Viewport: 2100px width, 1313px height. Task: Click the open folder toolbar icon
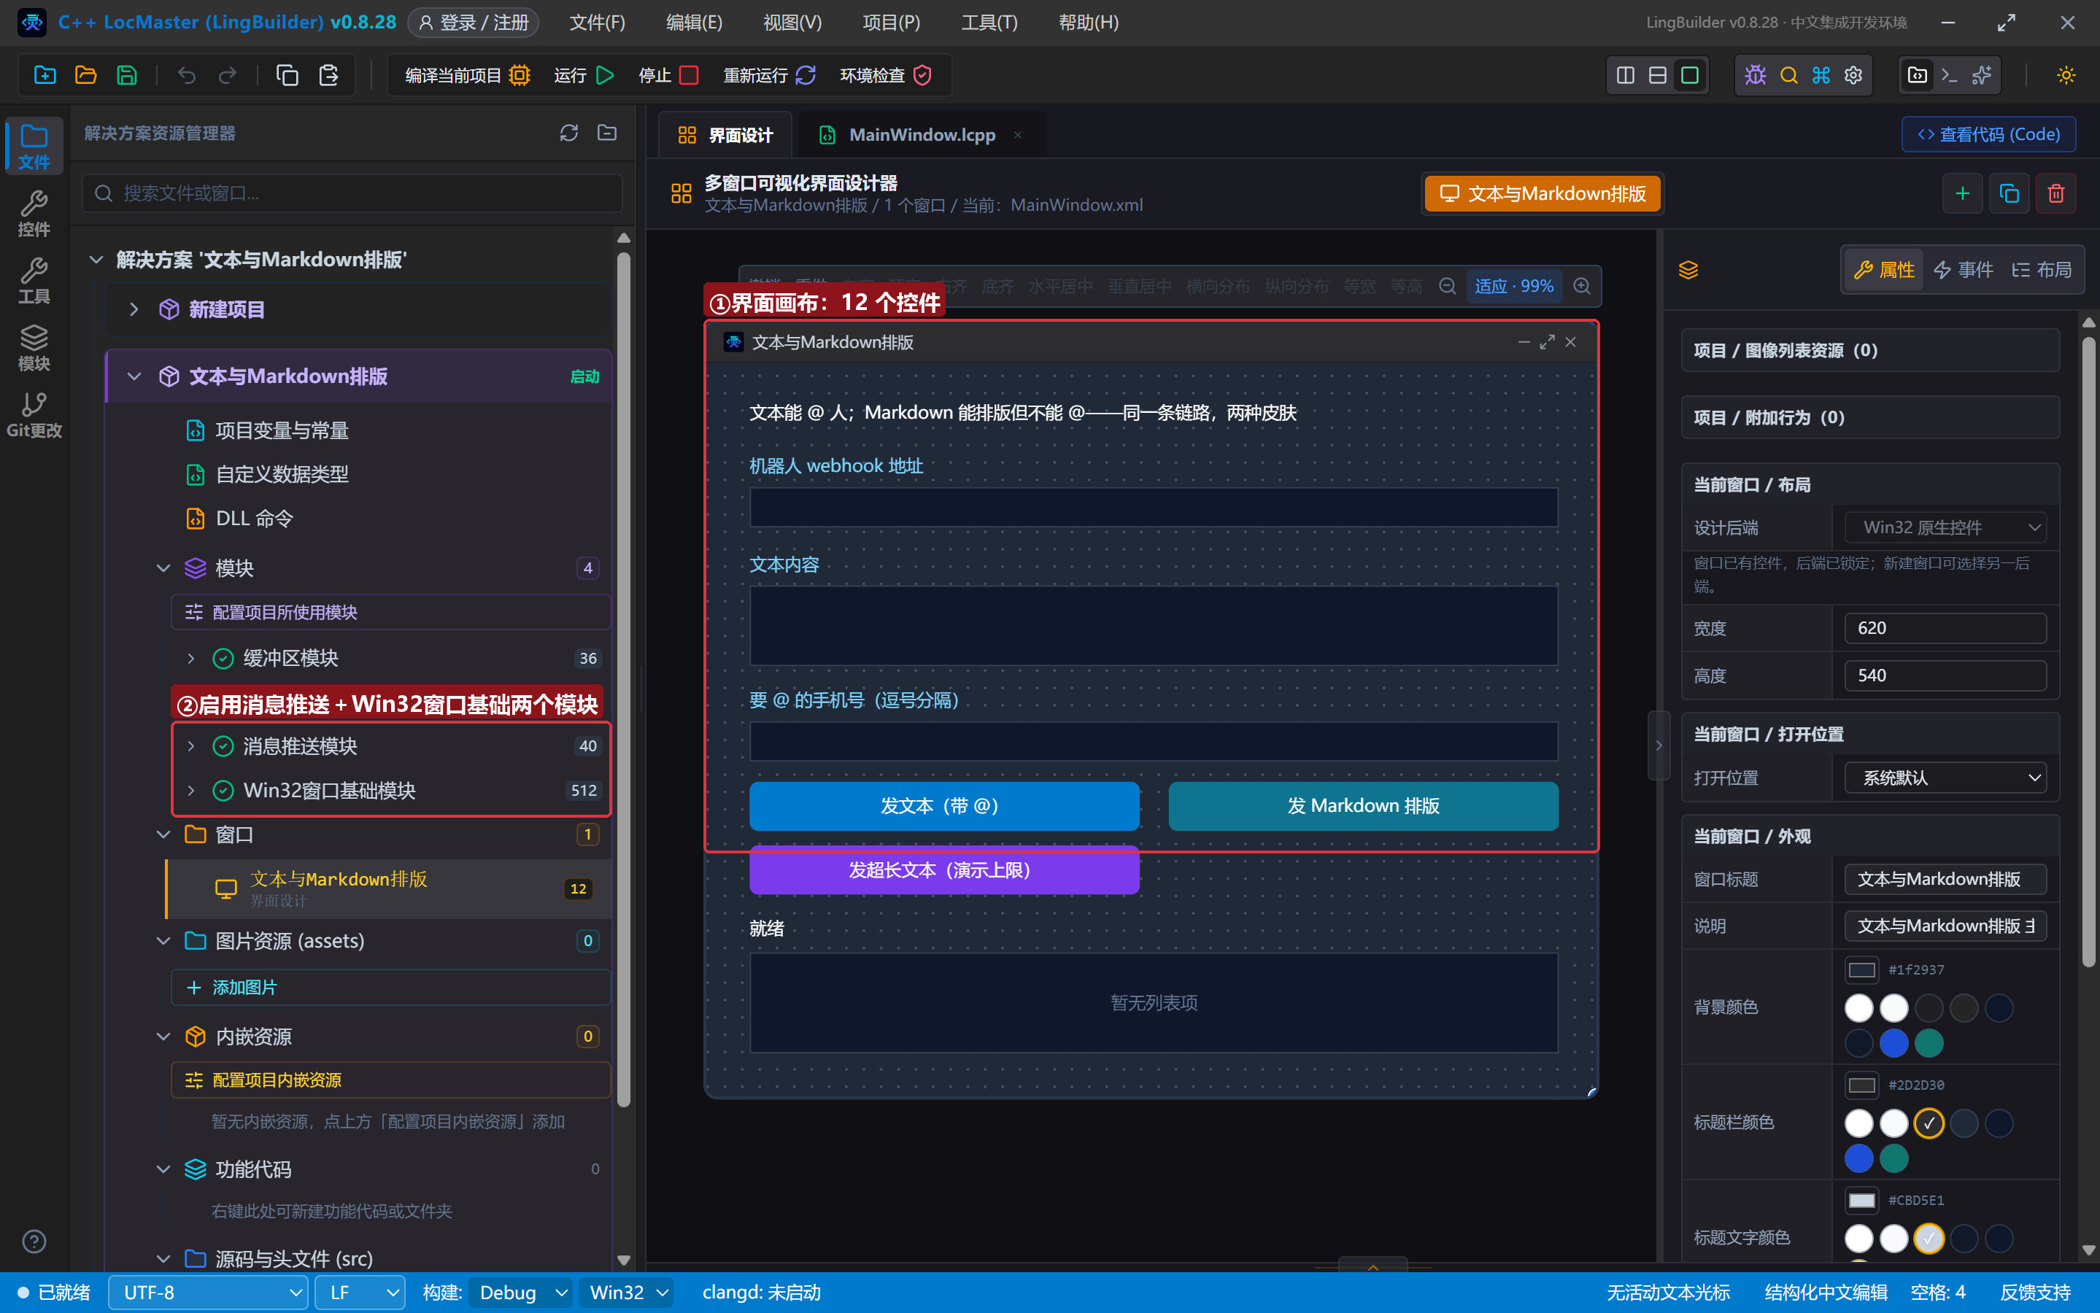click(x=85, y=76)
